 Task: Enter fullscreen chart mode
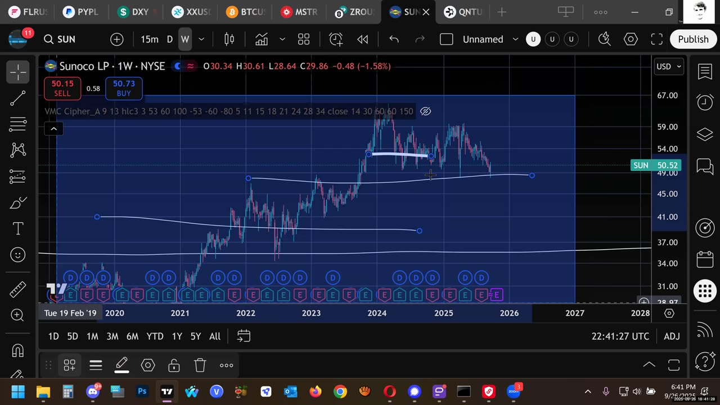(656, 39)
